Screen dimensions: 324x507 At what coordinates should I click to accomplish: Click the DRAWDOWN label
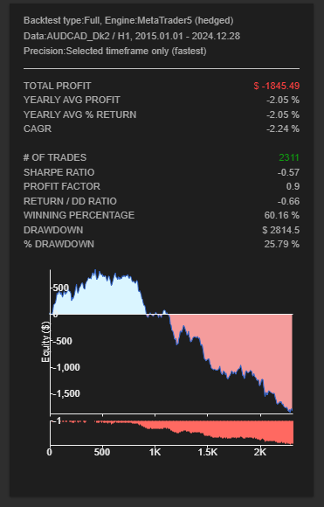pos(53,230)
